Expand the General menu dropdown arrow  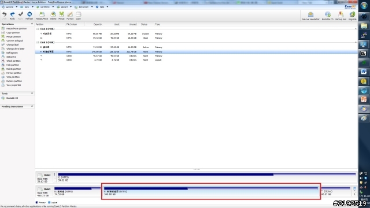point(17,7)
